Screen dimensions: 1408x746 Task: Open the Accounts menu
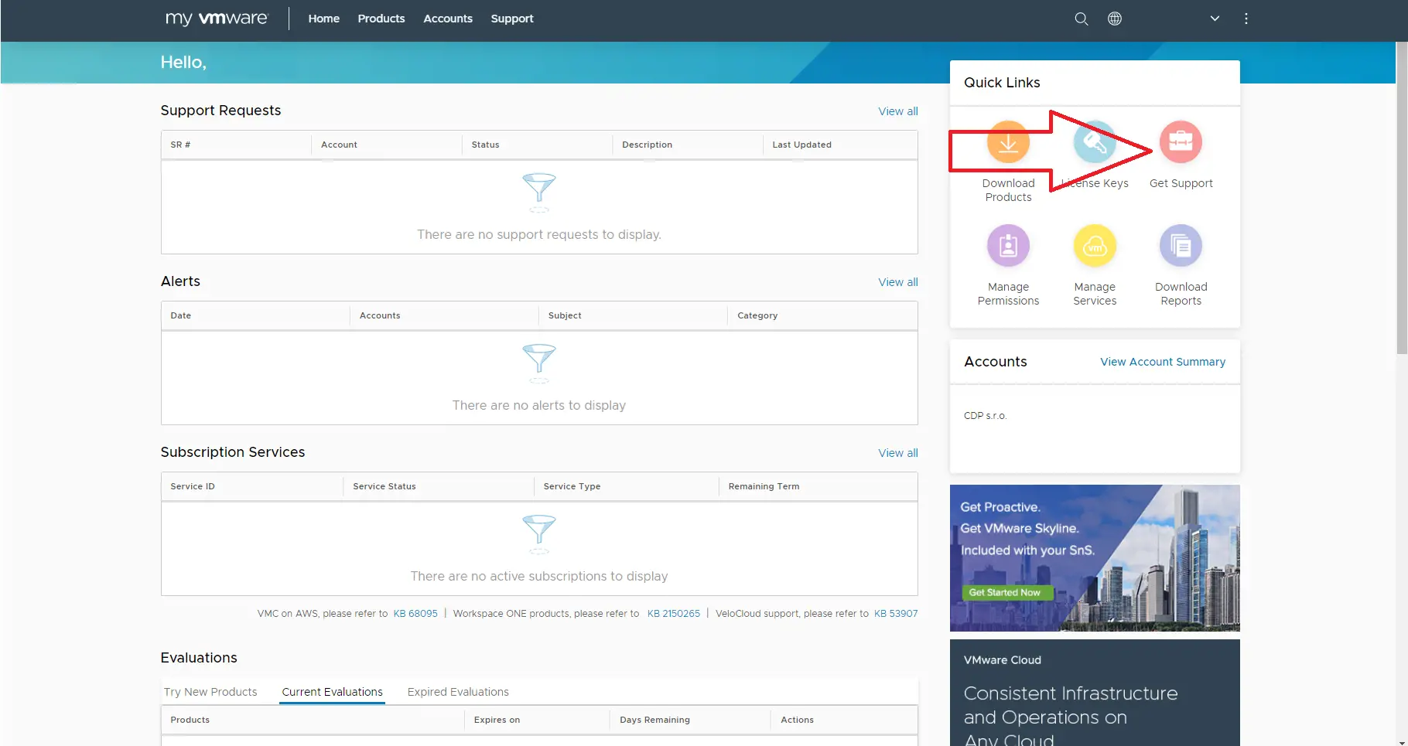click(448, 19)
